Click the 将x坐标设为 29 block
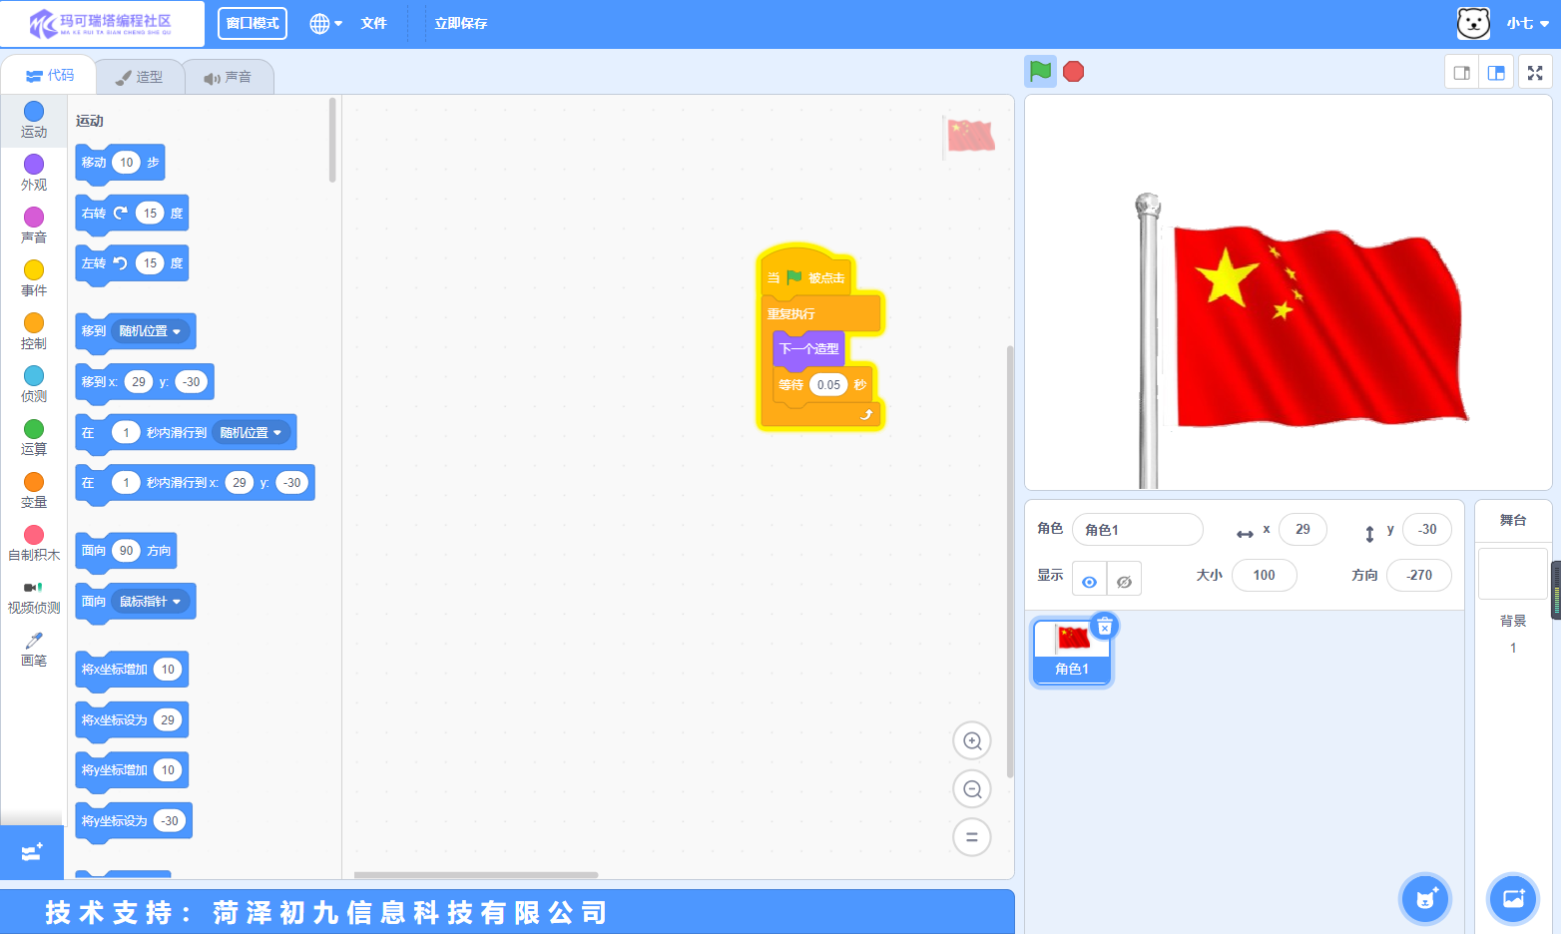 (x=132, y=720)
